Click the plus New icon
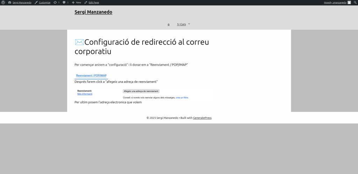 [x=73, y=2]
